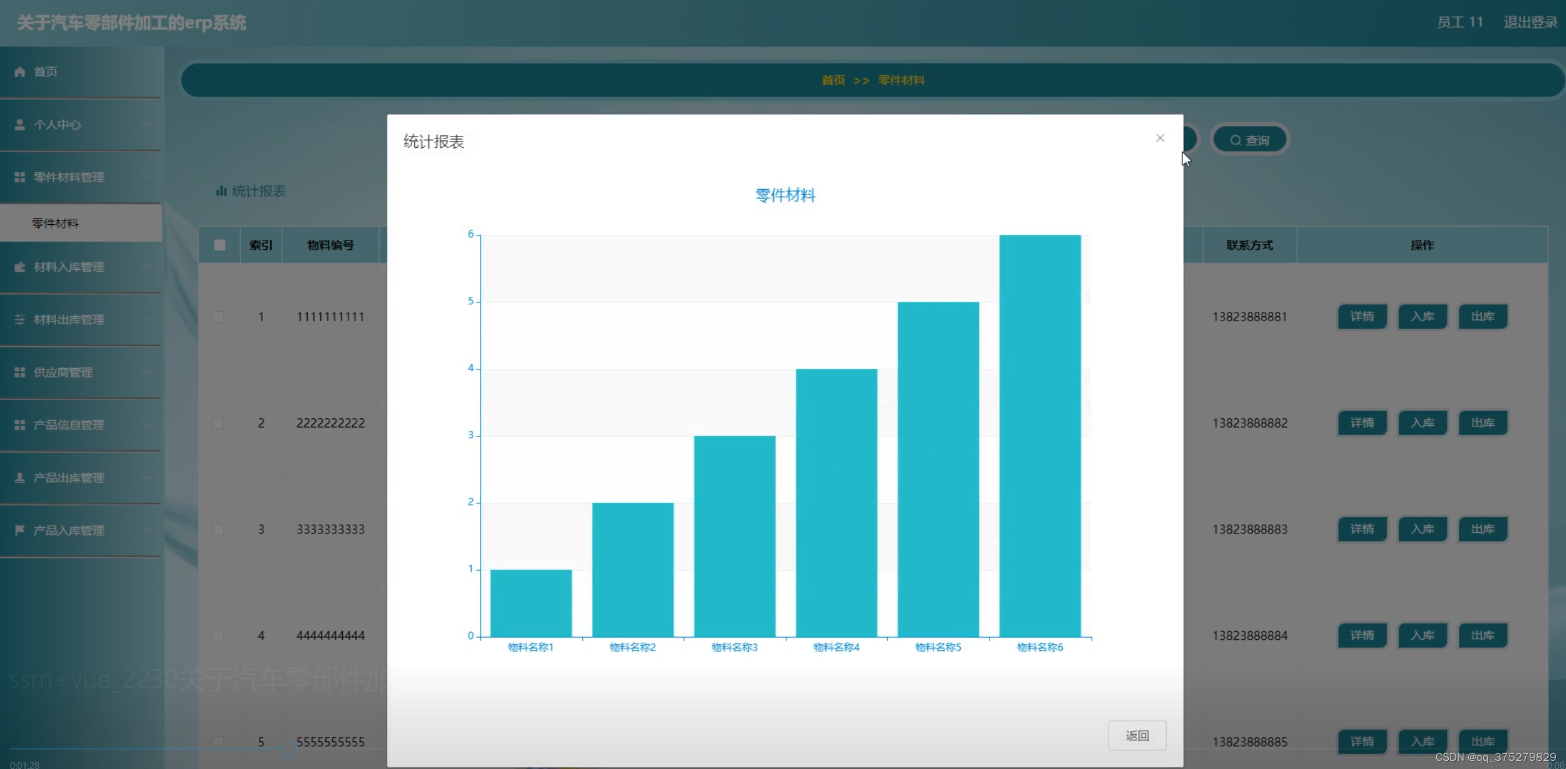
Task: Click the sliders icon for 材料出库管理
Action: 20,320
